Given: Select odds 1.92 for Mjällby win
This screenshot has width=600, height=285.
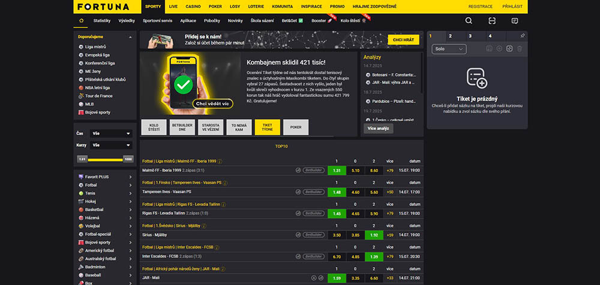Looking at the screenshot, I should pos(374,235).
